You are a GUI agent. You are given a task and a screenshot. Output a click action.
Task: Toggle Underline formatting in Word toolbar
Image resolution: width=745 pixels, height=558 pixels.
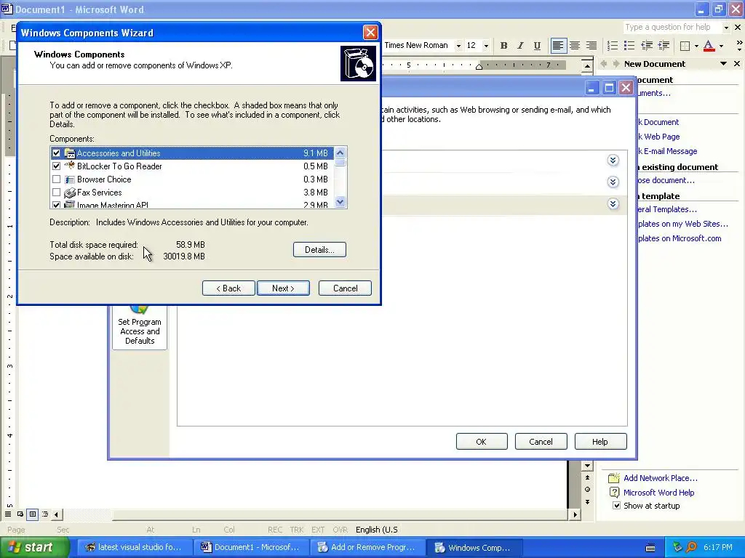tap(537, 46)
